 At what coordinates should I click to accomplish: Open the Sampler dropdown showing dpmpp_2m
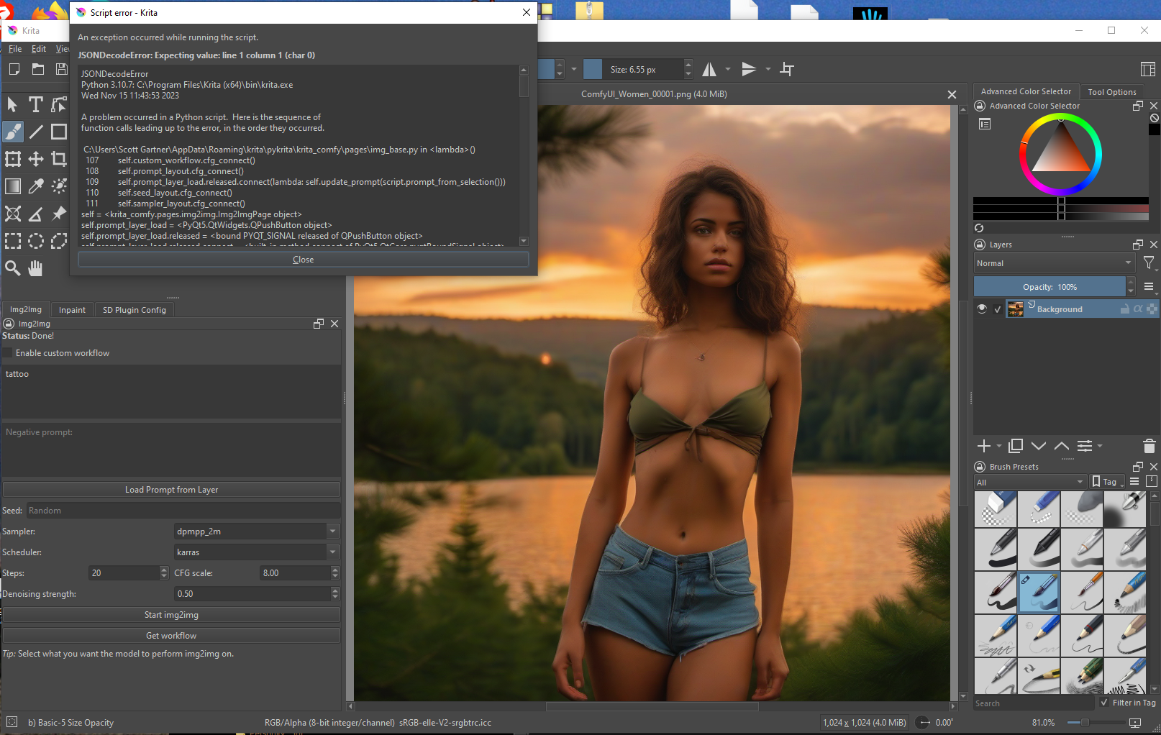pos(255,531)
